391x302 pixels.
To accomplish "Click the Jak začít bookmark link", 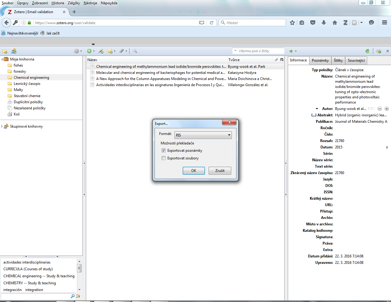I will point(50,33).
